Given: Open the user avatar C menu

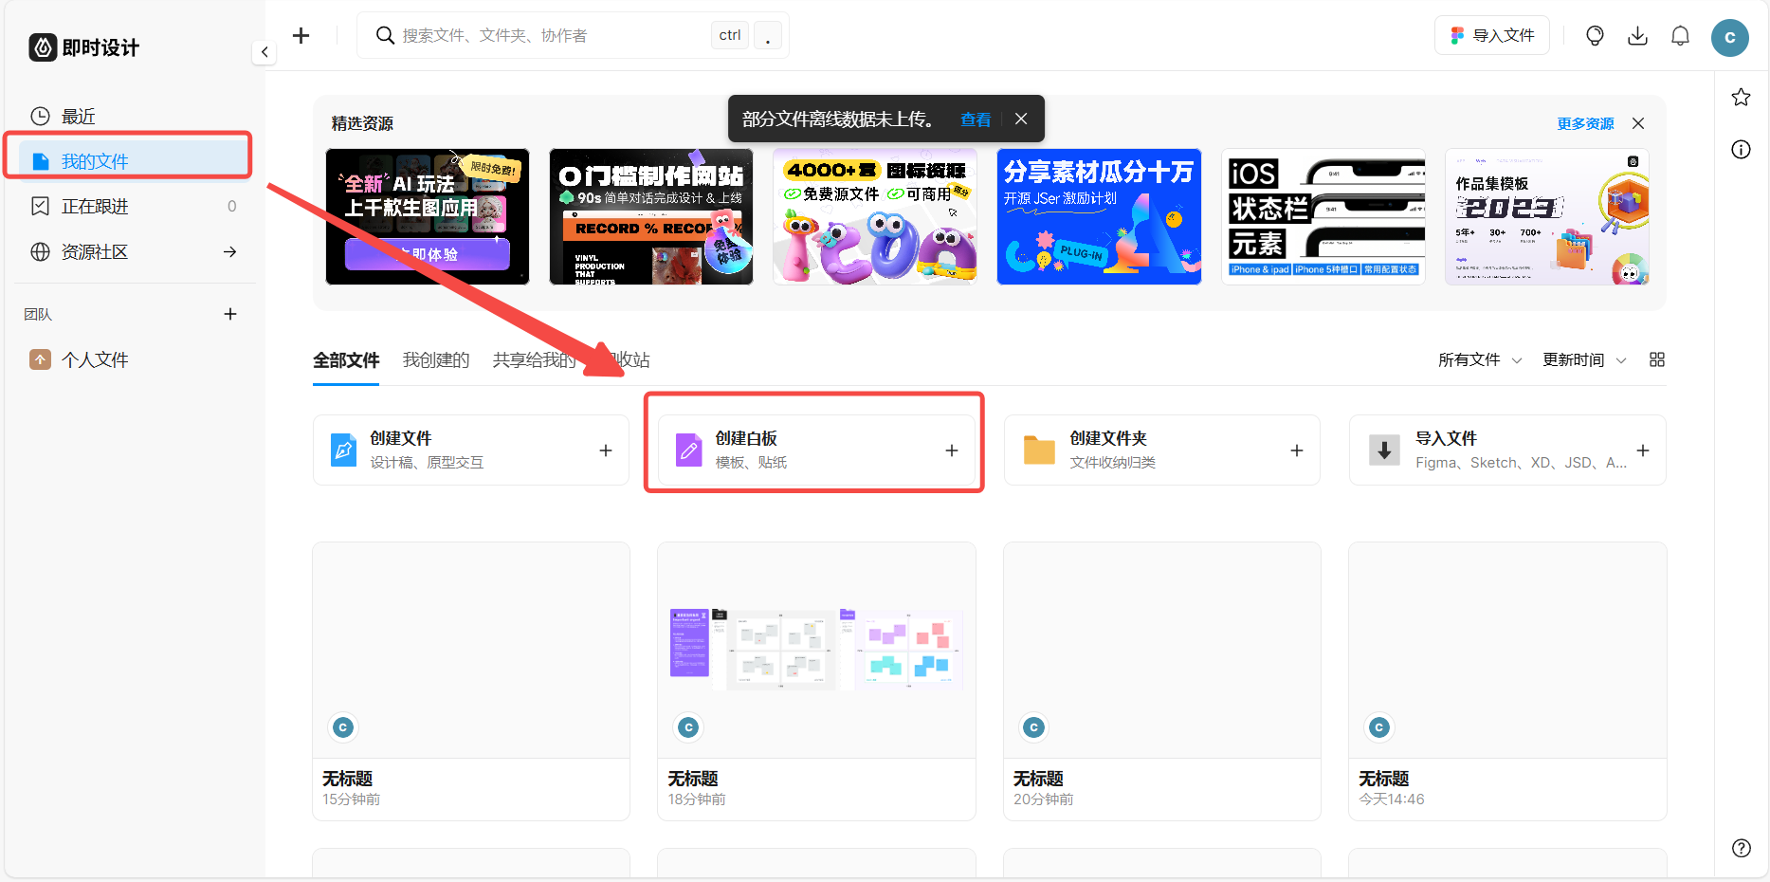Looking at the screenshot, I should pos(1729,37).
